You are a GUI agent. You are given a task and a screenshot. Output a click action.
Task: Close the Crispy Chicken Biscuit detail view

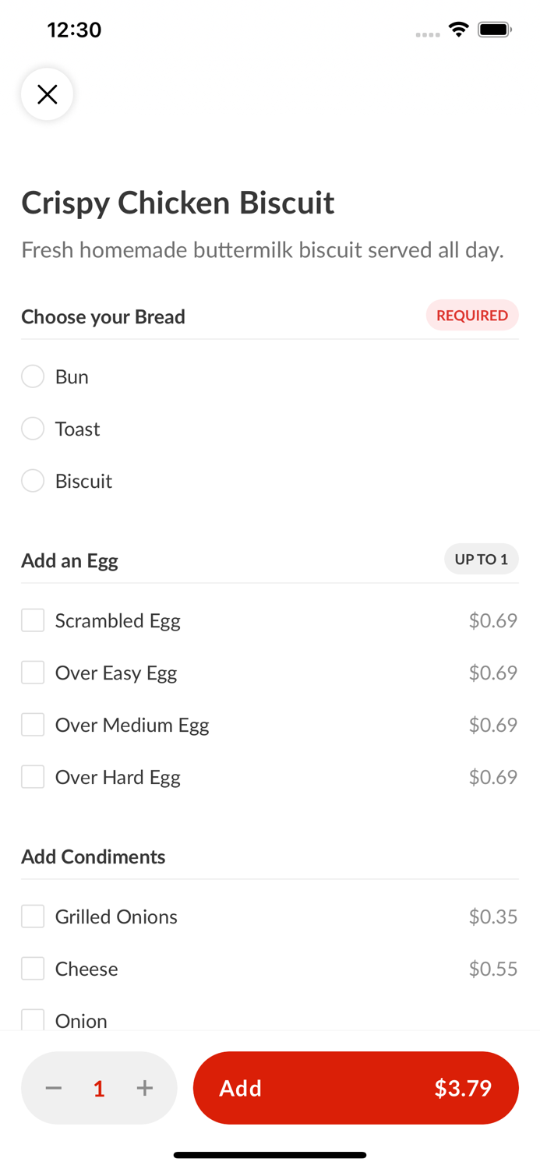(x=47, y=94)
